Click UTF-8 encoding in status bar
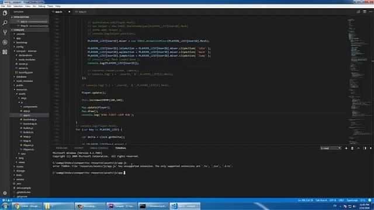Image resolution: width=374 pixels, height=210 pixels. 333,200
